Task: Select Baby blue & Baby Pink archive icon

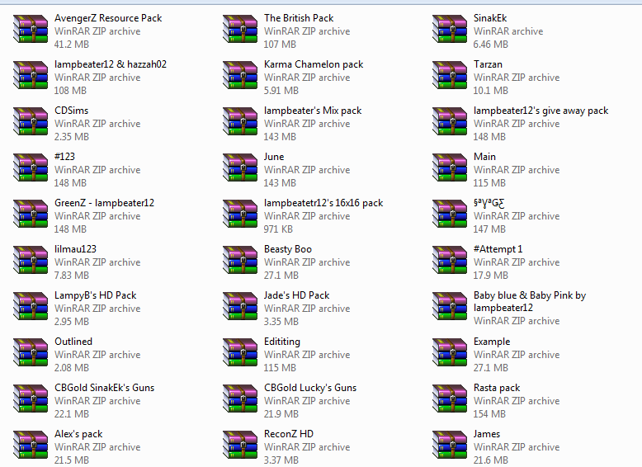Action: 450,307
